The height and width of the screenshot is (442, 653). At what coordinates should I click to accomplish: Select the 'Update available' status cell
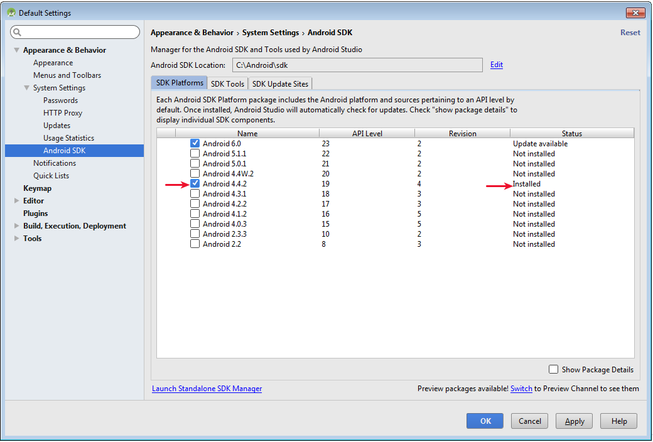pyautogui.click(x=540, y=143)
